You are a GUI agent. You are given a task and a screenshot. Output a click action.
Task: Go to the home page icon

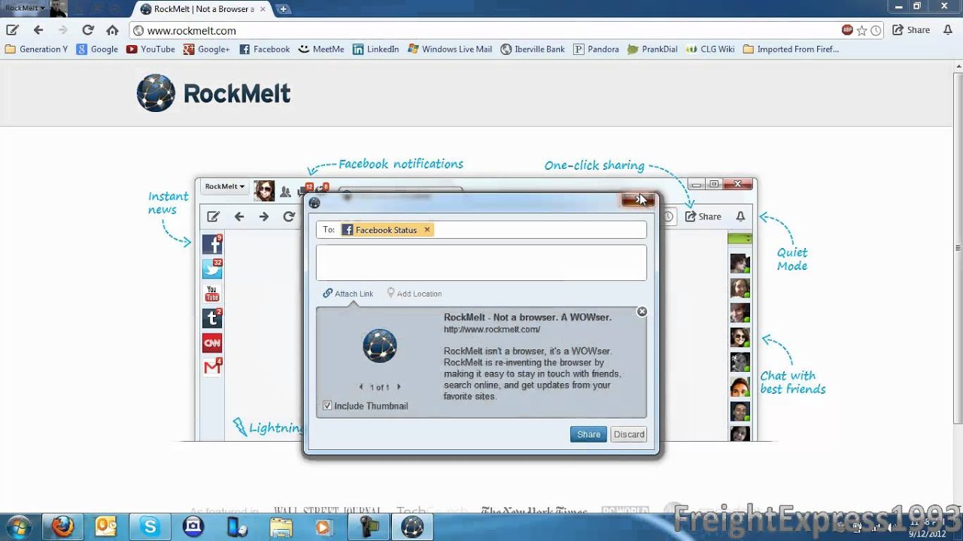(x=112, y=30)
